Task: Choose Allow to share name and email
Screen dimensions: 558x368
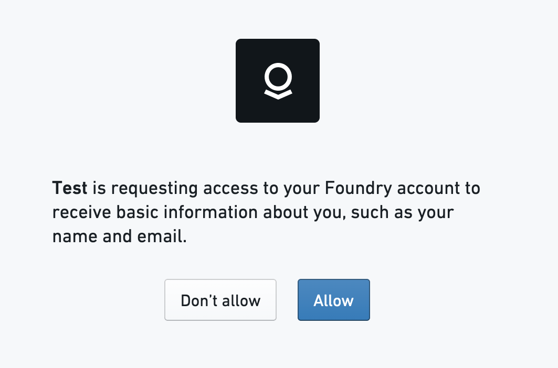Action: (333, 300)
